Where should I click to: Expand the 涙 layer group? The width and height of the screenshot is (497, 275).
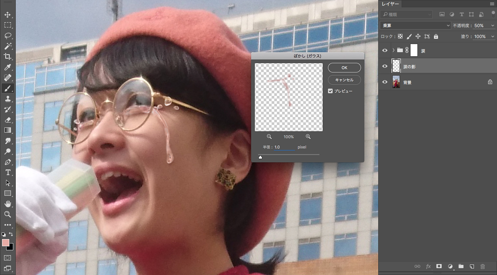point(394,51)
